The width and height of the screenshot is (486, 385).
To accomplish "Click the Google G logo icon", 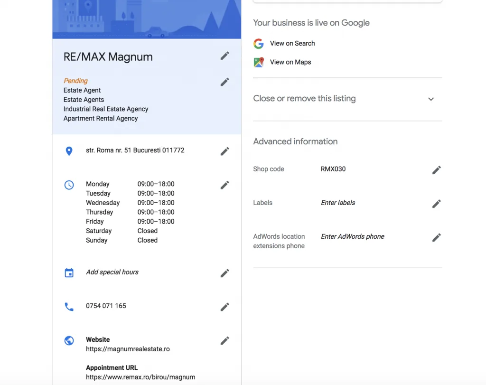I will pos(259,44).
